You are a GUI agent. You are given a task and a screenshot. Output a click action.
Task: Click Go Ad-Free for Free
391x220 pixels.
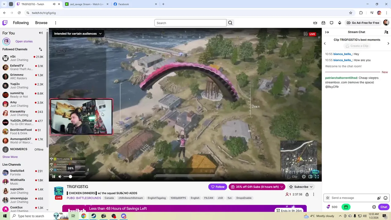(x=363, y=23)
